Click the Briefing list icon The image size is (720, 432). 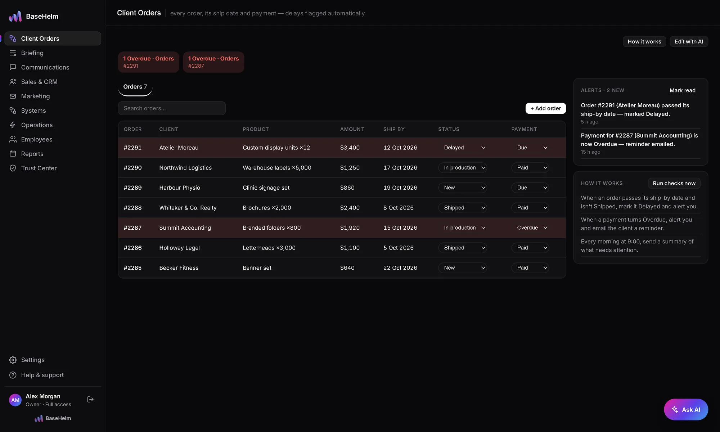[x=13, y=53]
